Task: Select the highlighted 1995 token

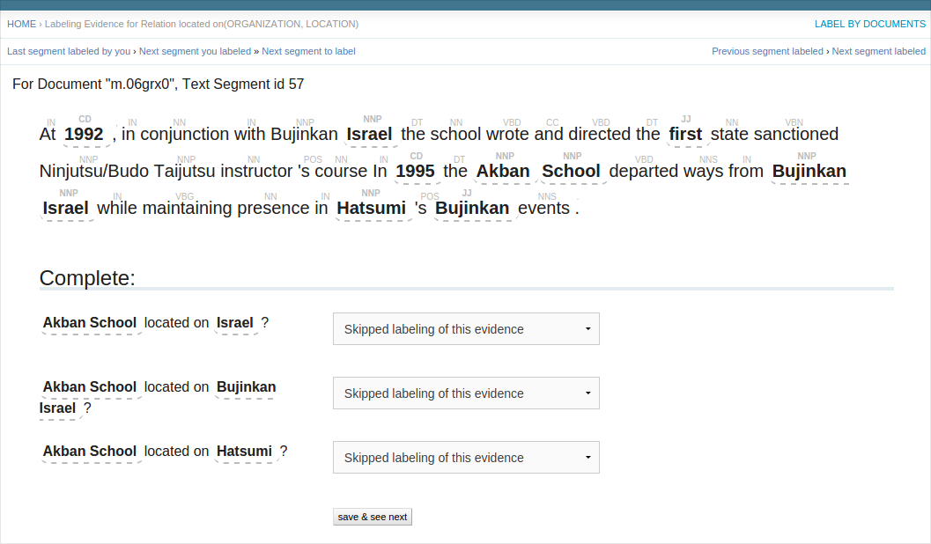Action: tap(416, 172)
